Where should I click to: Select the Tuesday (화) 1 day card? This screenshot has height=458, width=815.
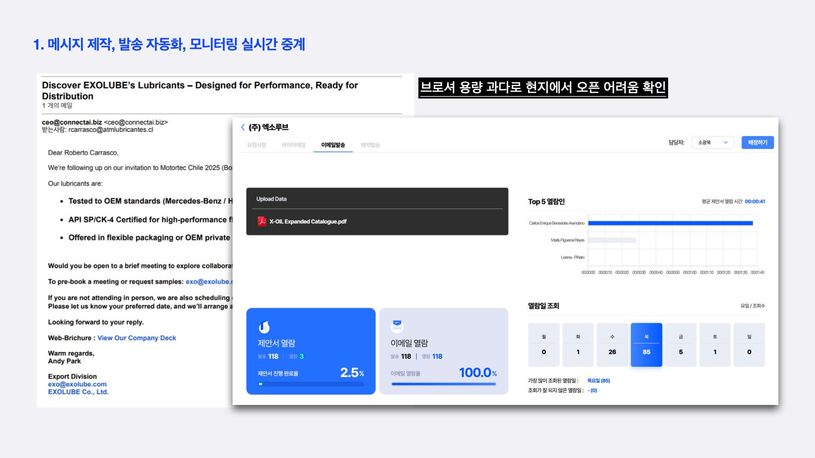point(578,345)
